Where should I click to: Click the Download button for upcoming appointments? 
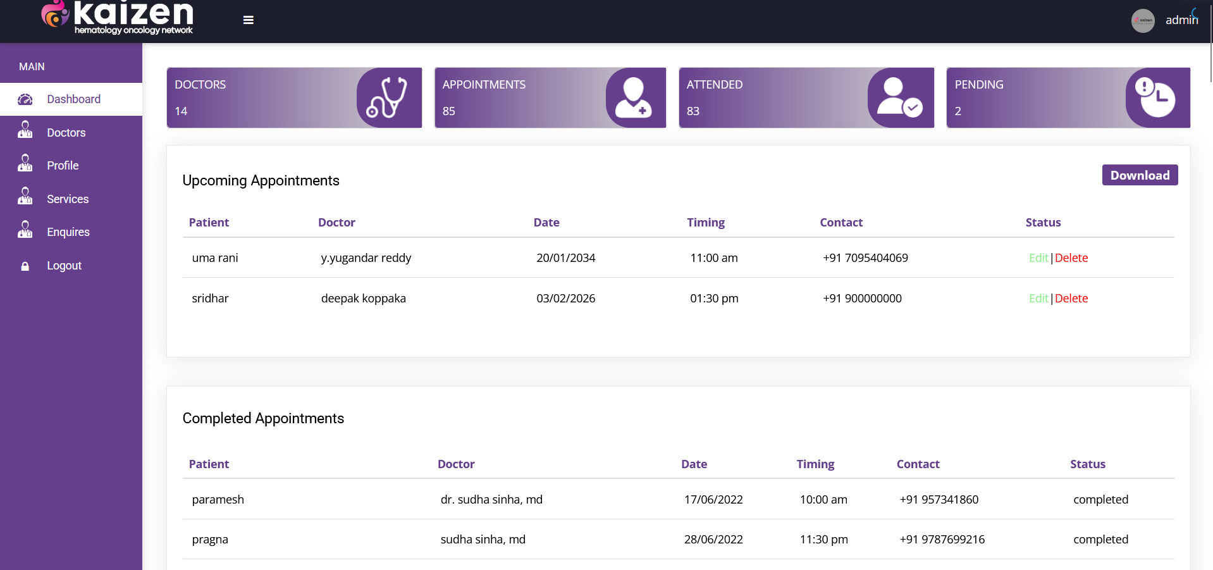click(x=1140, y=175)
